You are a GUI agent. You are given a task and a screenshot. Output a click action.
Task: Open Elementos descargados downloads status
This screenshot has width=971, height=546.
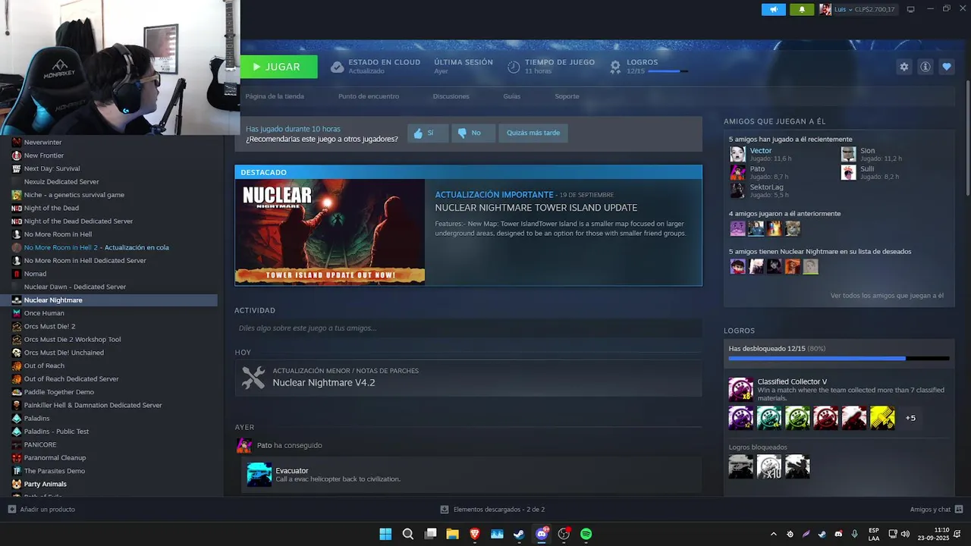[x=493, y=510]
